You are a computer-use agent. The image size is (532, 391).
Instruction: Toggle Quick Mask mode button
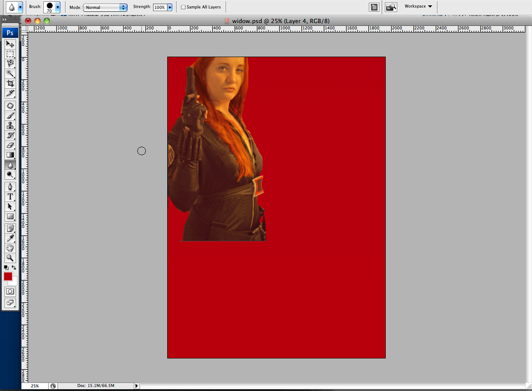10,291
